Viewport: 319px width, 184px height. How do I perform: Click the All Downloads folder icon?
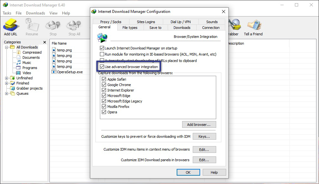point(13,47)
